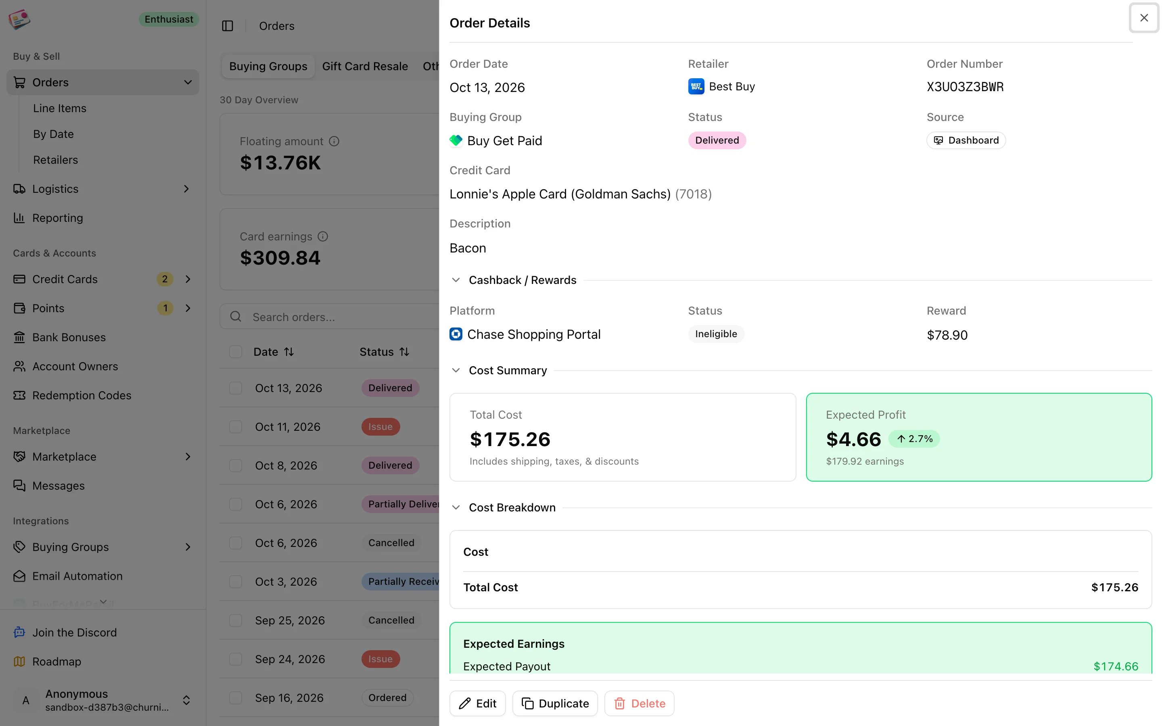Click the app logo icon
Screen dimensions: 1162x726
click(19, 20)
